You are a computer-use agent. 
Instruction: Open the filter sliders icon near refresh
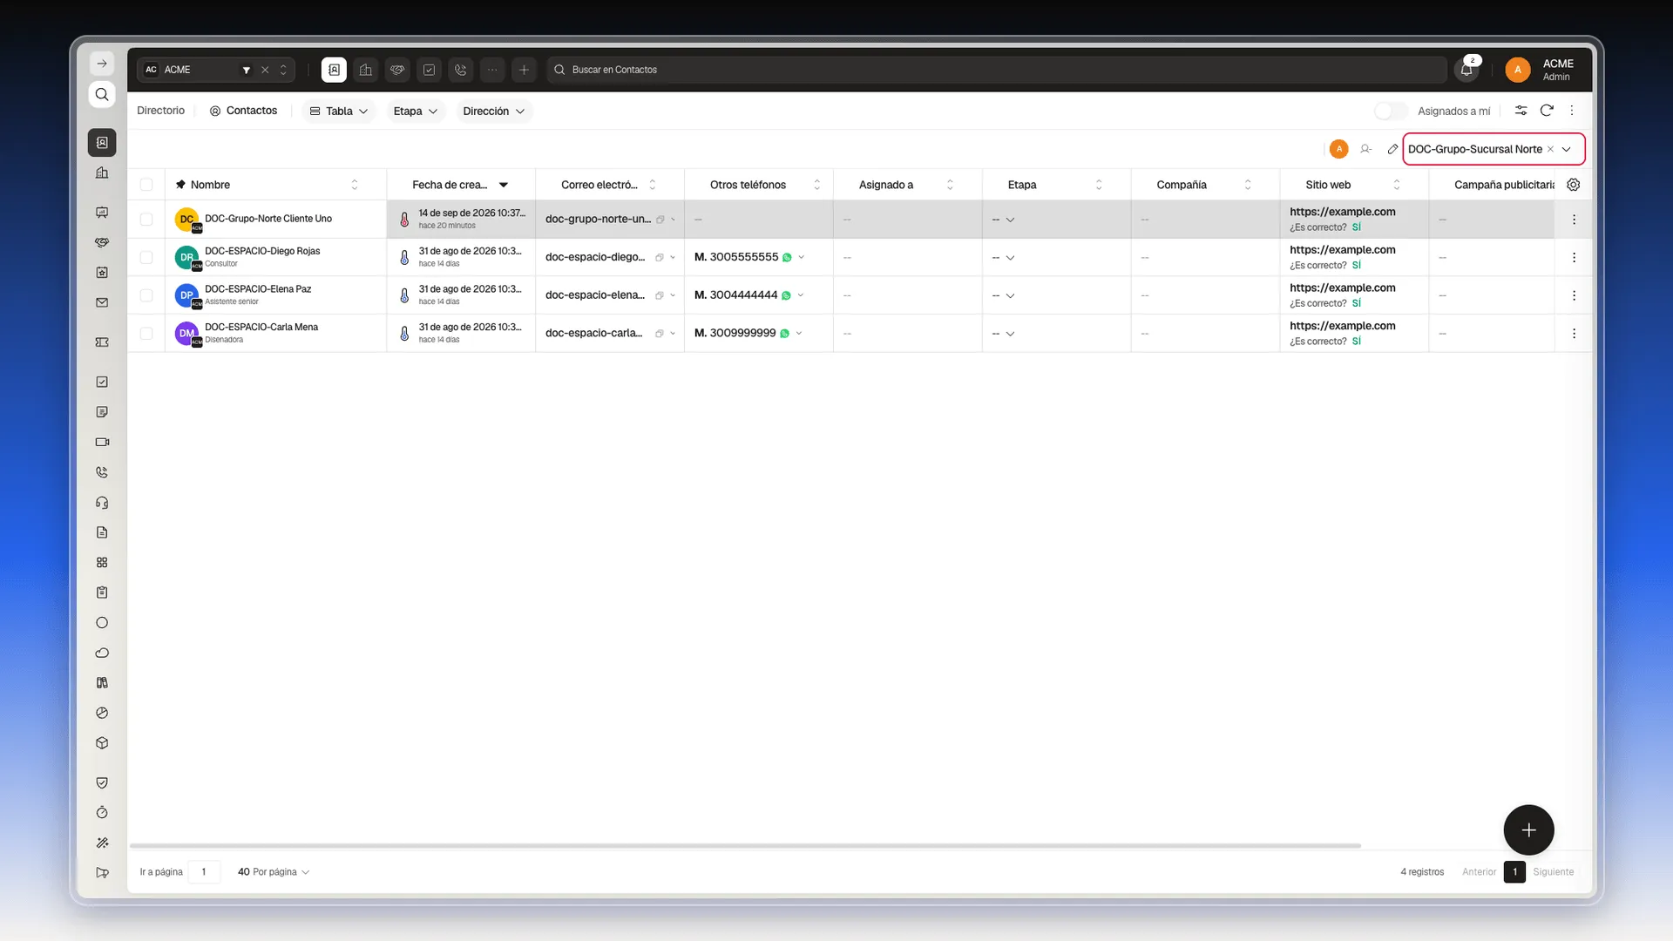click(x=1521, y=111)
